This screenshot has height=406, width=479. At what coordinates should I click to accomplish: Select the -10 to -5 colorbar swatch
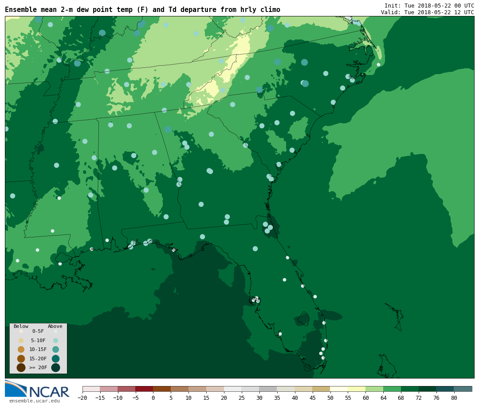pos(126,389)
